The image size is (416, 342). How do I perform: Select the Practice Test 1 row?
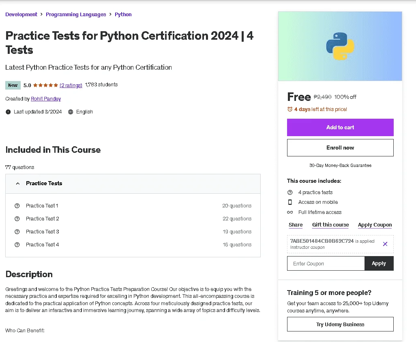click(133, 206)
